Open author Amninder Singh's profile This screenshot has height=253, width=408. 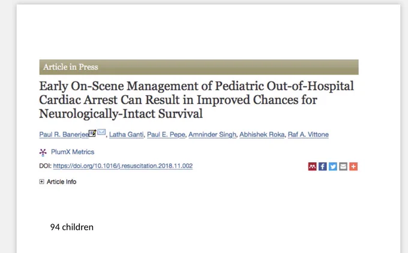[x=212, y=135]
